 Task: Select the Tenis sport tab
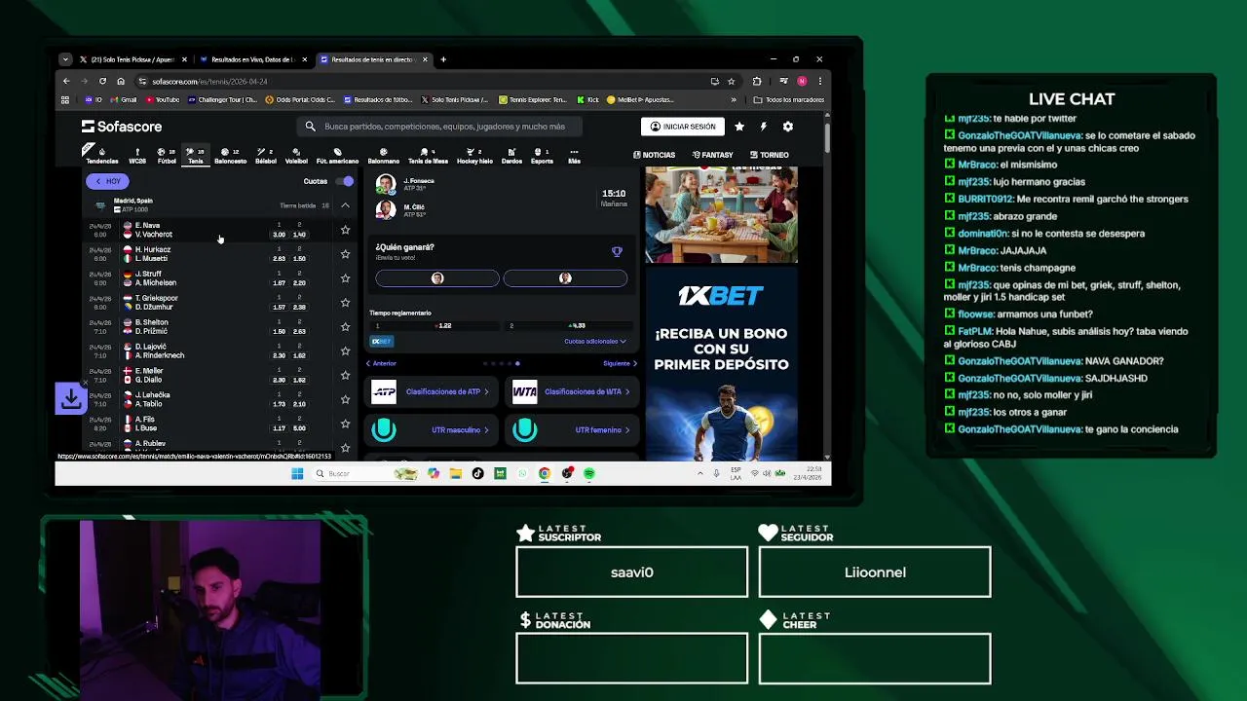click(196, 156)
